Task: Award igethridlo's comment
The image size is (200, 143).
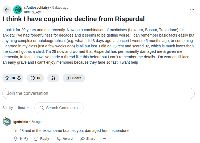Action: click(64, 139)
